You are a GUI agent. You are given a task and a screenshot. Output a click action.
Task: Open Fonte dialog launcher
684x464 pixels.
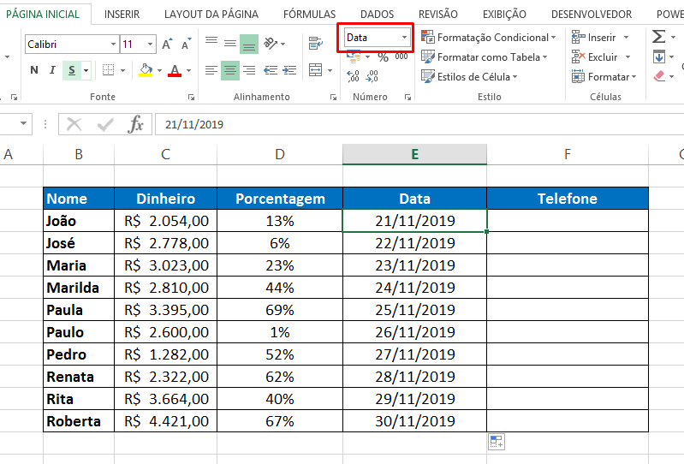[x=191, y=98]
